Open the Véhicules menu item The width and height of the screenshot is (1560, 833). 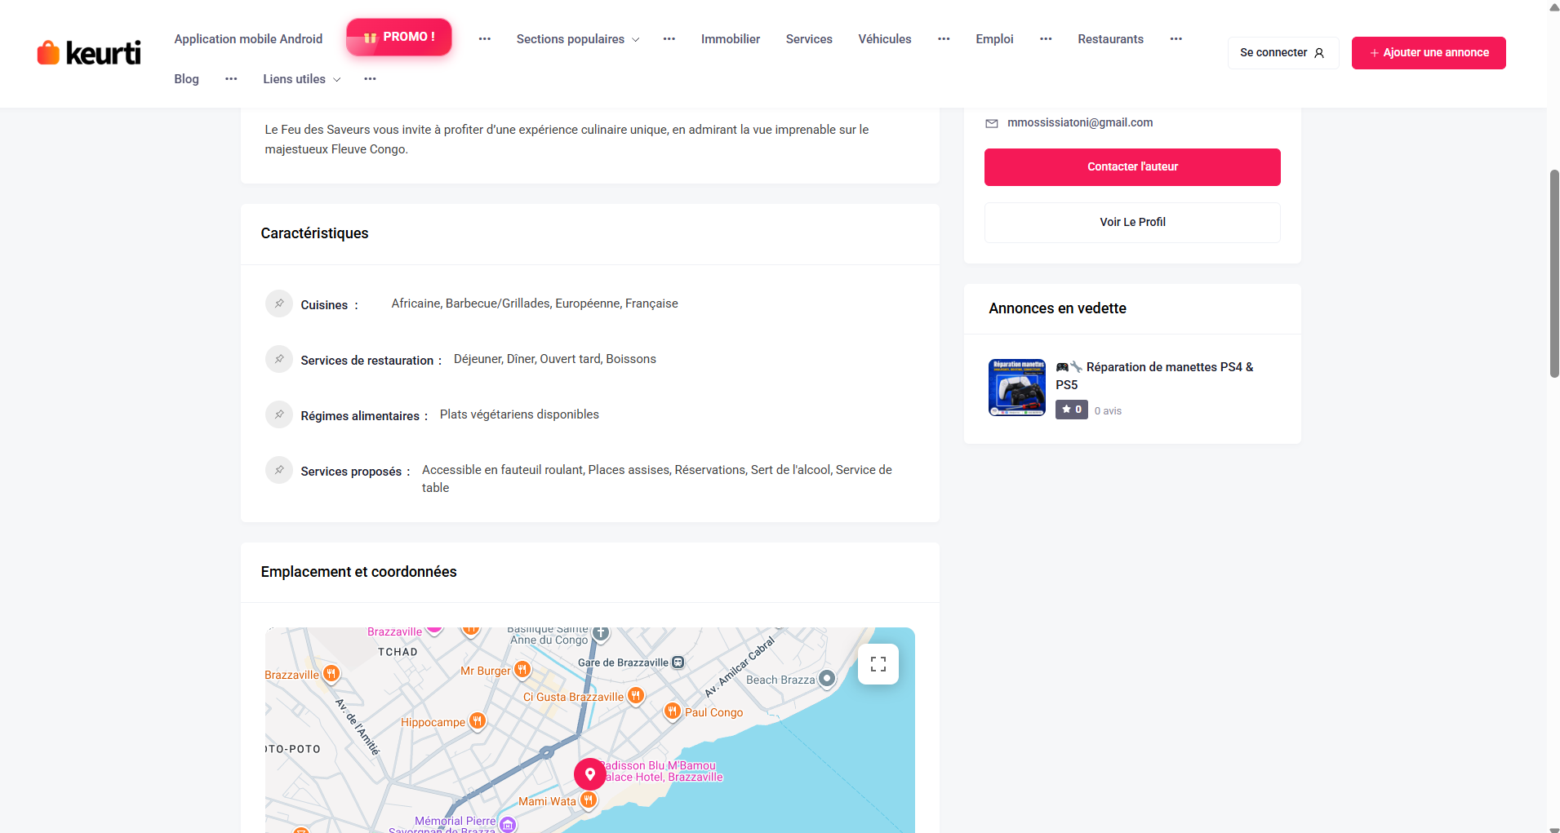point(885,39)
